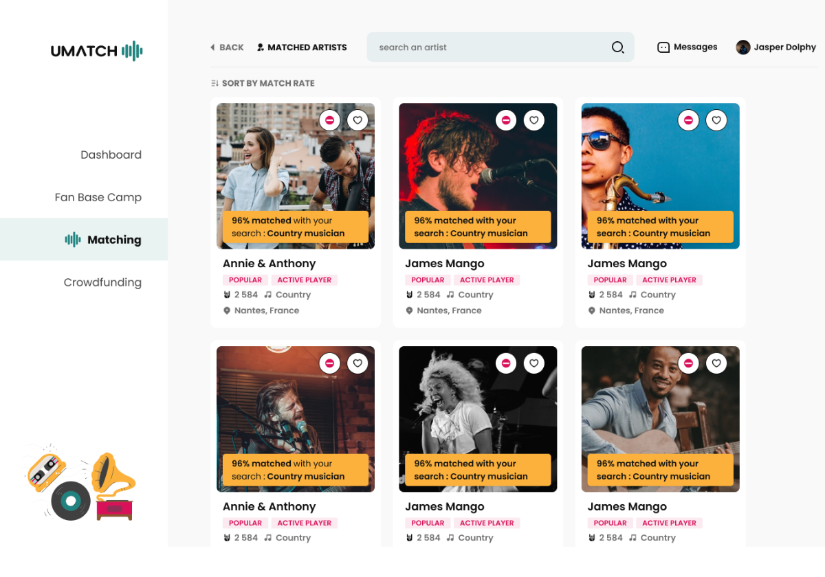Click the search magnifier icon
Viewport: 825px width, 577px height.
coord(617,47)
